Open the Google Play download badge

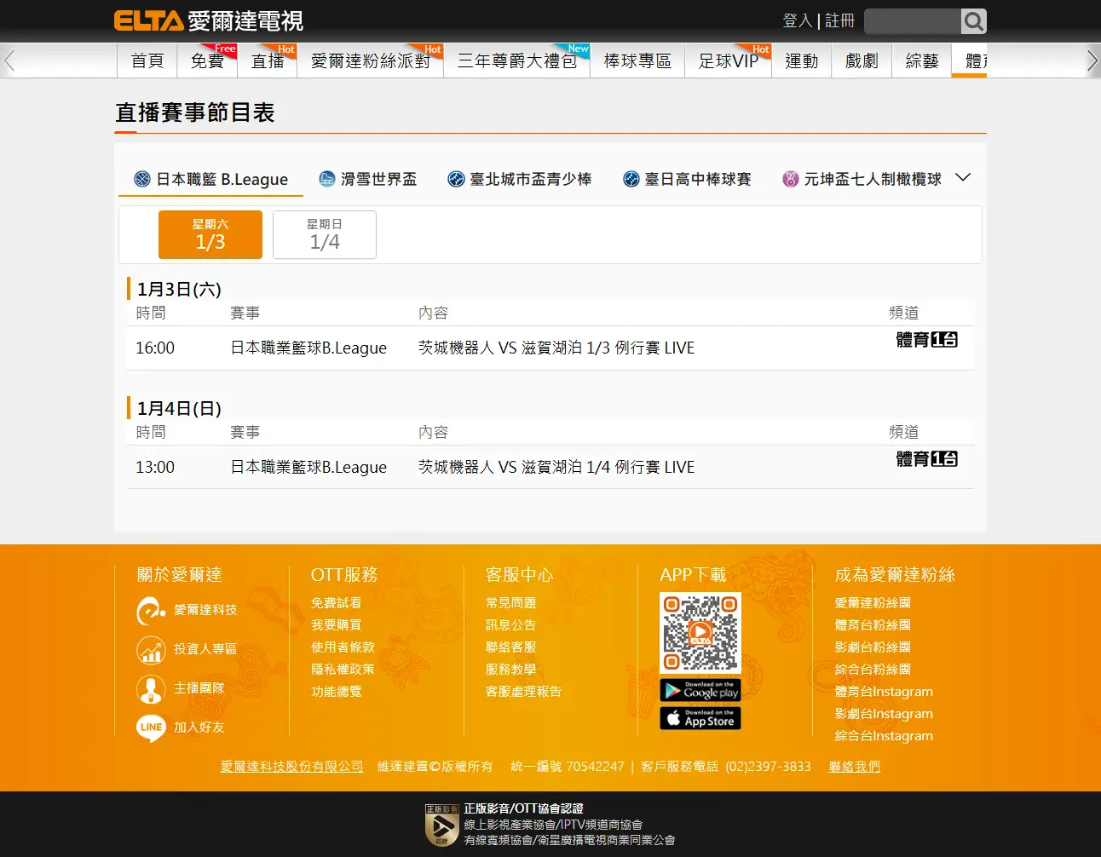tap(700, 690)
